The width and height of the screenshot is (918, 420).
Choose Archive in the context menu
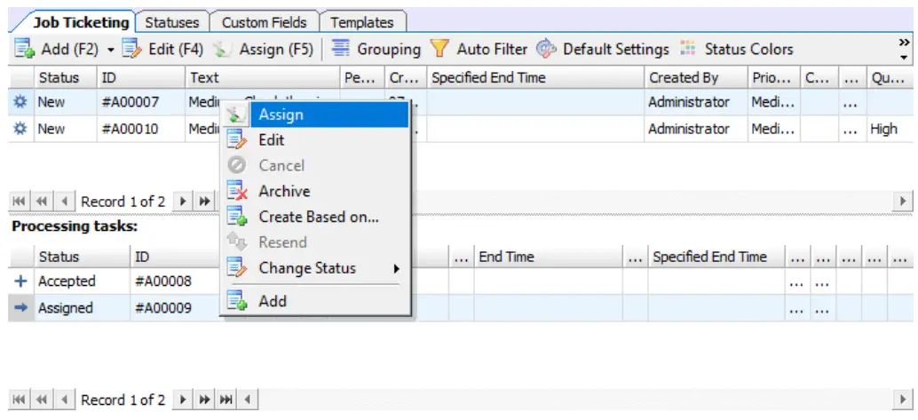[x=315, y=191]
